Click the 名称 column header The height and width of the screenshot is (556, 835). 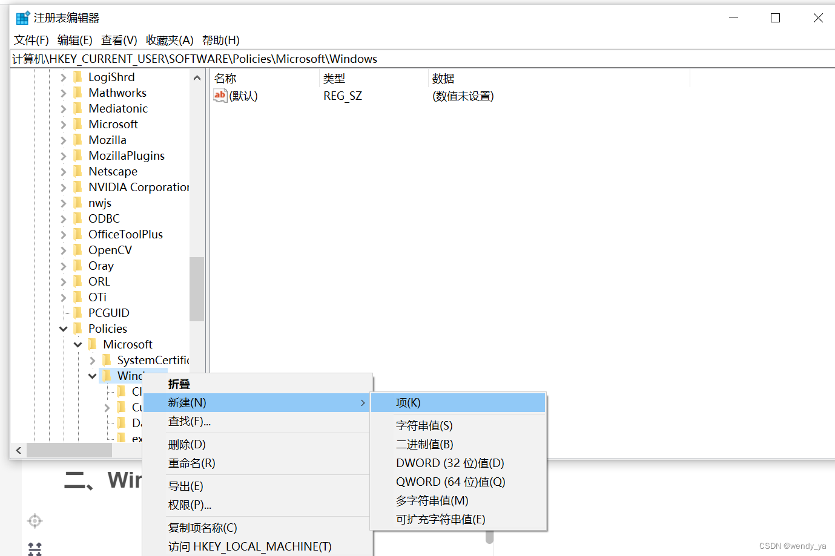coord(265,79)
